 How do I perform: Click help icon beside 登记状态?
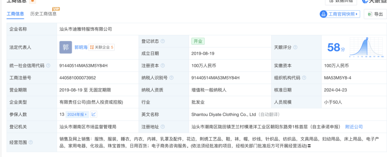tap(163, 41)
